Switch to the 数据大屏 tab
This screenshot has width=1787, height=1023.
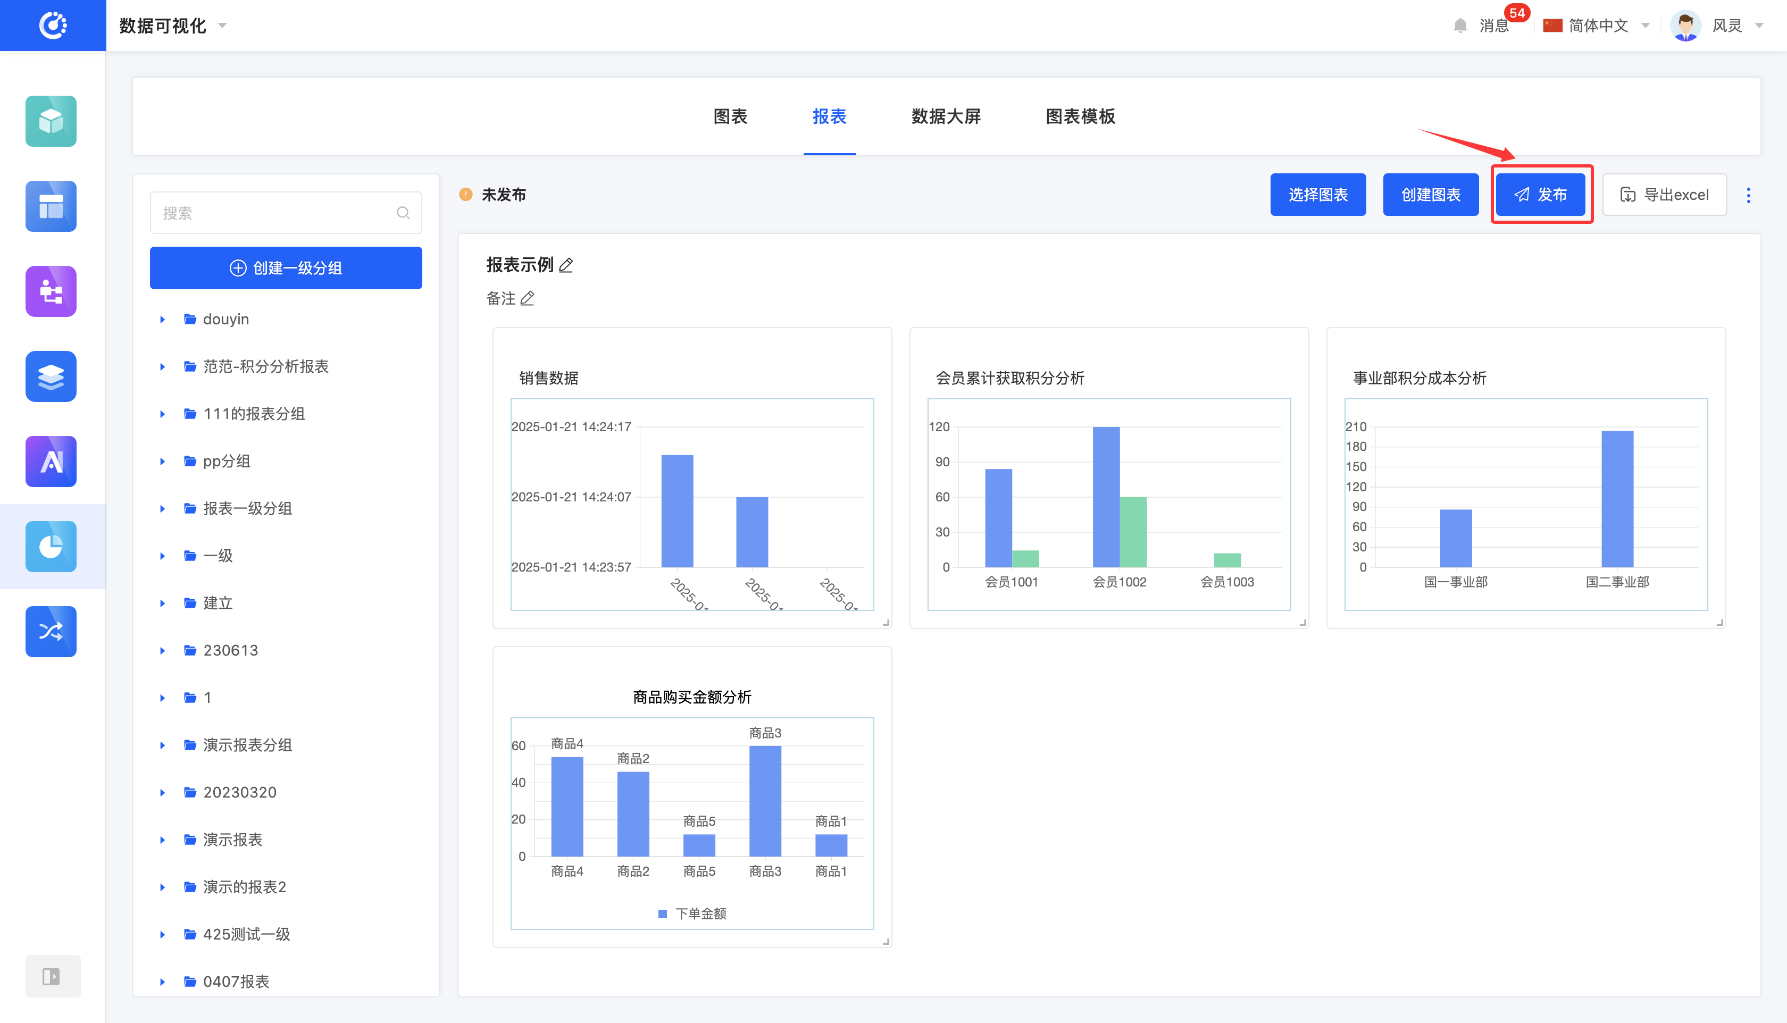946,116
